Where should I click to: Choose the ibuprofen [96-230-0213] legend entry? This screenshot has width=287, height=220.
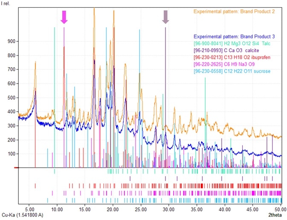click(236, 57)
